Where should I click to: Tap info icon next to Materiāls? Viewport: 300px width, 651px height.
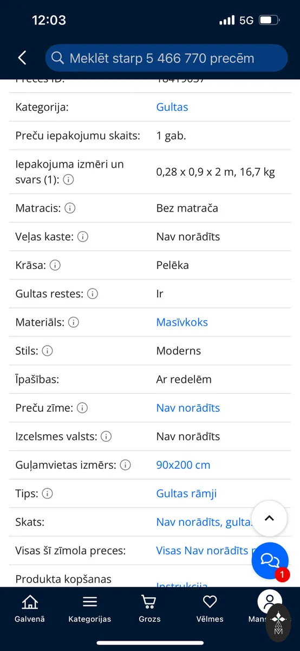74,322
